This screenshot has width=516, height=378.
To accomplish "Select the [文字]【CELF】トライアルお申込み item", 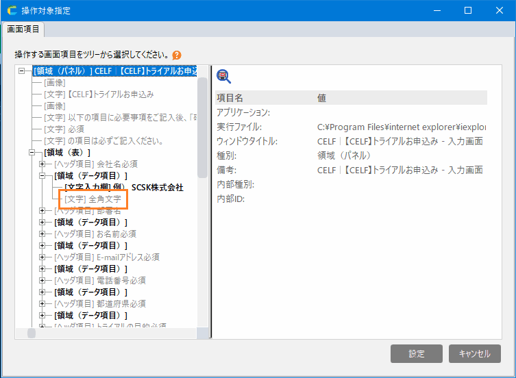I will [99, 94].
